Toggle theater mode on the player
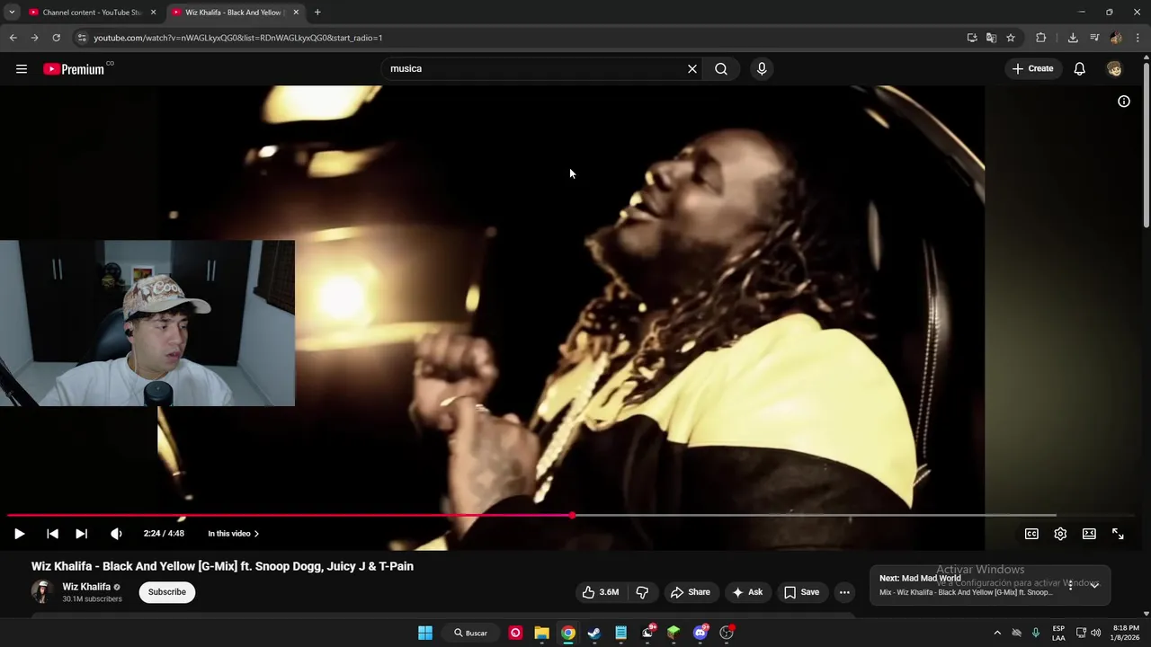 coord(1089,534)
